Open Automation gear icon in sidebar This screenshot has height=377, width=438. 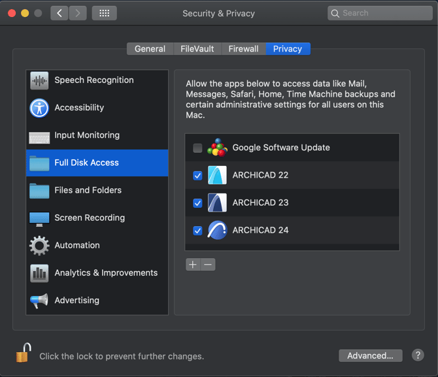pos(39,246)
